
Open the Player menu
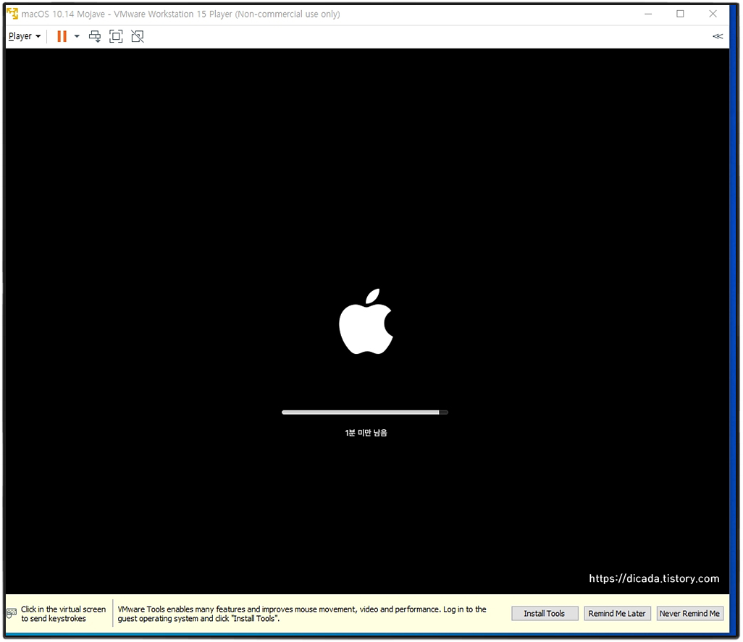click(25, 36)
